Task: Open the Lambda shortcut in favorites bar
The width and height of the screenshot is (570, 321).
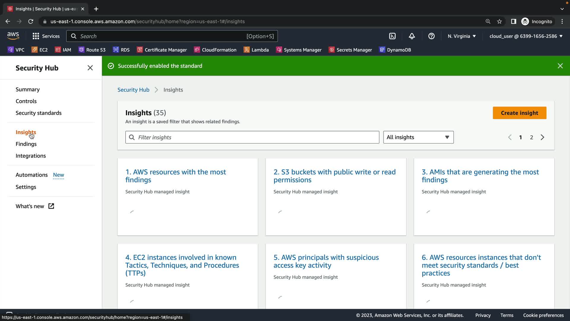Action: pyautogui.click(x=256, y=50)
